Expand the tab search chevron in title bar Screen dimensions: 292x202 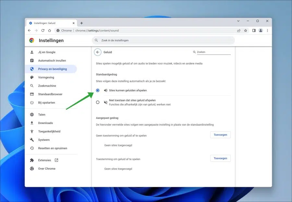(238, 21)
